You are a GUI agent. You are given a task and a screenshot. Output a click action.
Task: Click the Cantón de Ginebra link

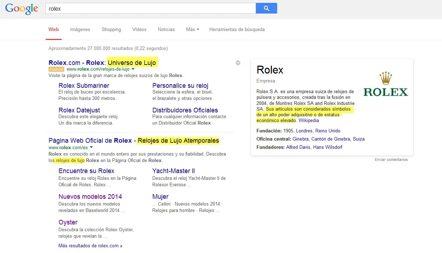point(331,139)
